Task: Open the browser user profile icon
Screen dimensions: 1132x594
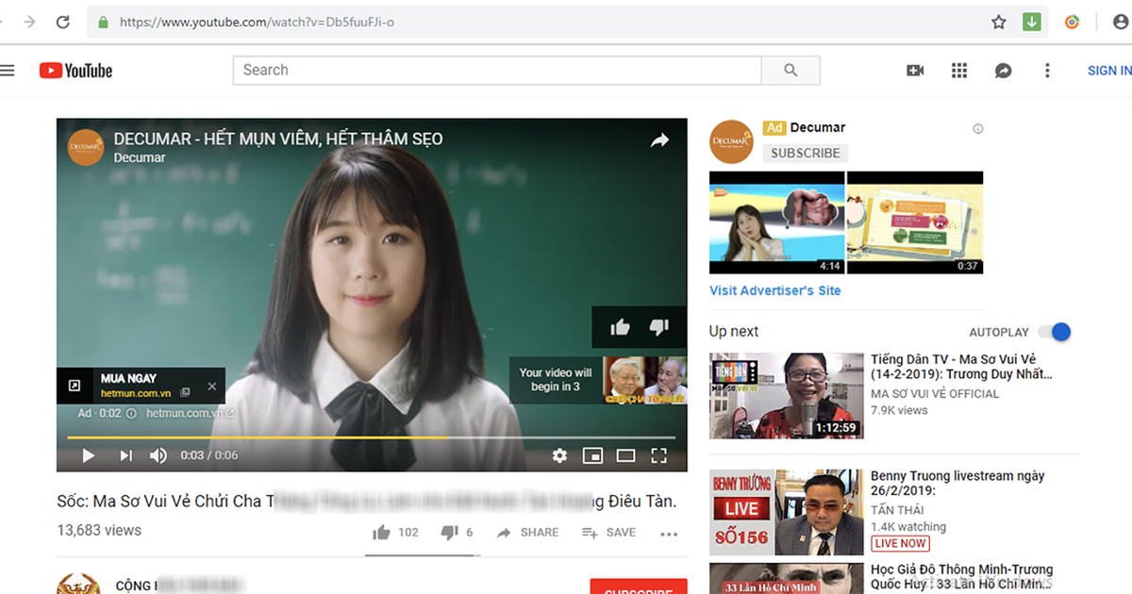Action: [1119, 22]
